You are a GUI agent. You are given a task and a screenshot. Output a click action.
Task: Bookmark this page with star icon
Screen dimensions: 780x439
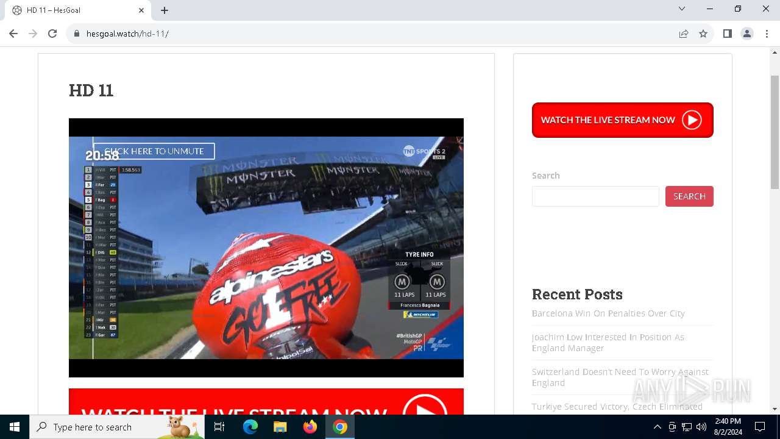[x=703, y=34]
